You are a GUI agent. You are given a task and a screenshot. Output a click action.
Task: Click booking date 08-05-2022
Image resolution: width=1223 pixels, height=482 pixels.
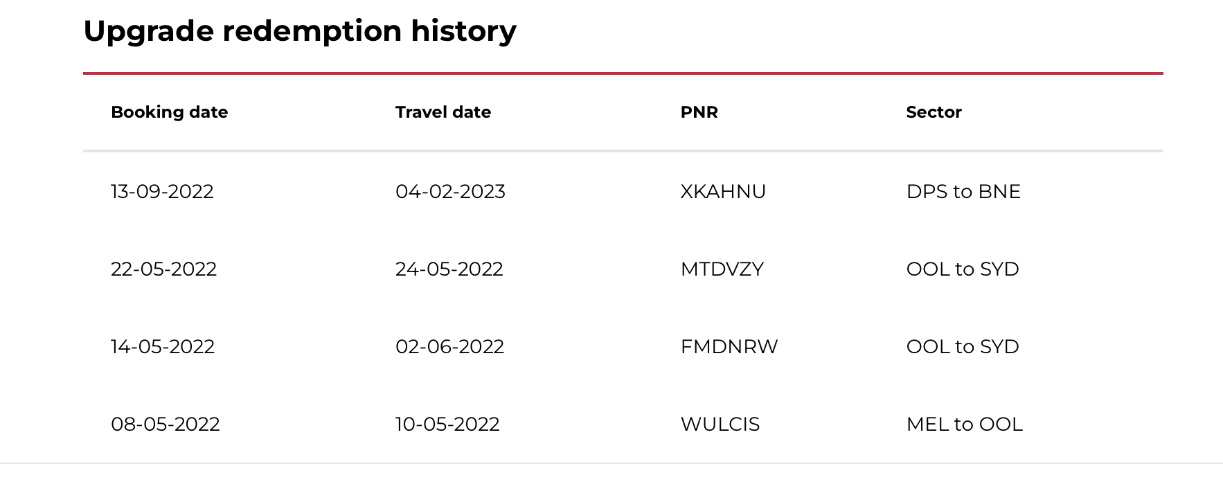pyautogui.click(x=166, y=424)
